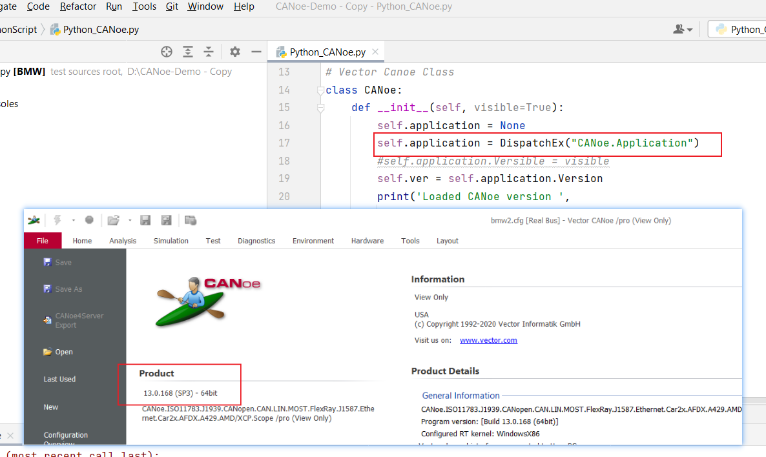Image resolution: width=766 pixels, height=457 pixels.
Task: Click the DispatchEx code on line 17
Action: (x=538, y=143)
